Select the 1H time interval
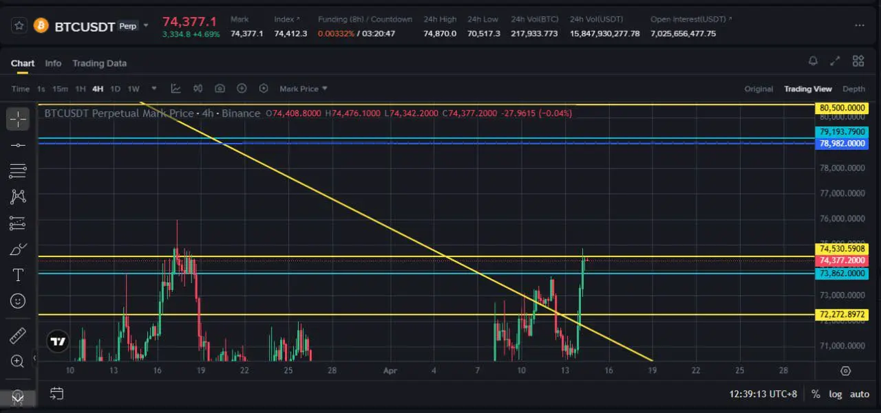Image resolution: width=881 pixels, height=413 pixels. click(81, 89)
